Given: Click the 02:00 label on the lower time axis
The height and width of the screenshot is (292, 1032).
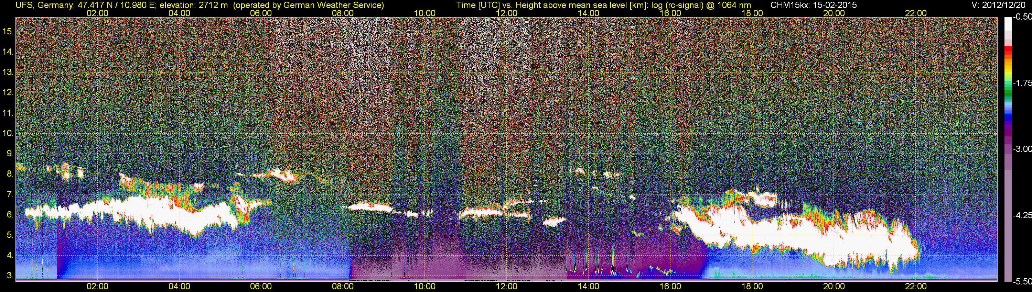Looking at the screenshot, I should [97, 287].
